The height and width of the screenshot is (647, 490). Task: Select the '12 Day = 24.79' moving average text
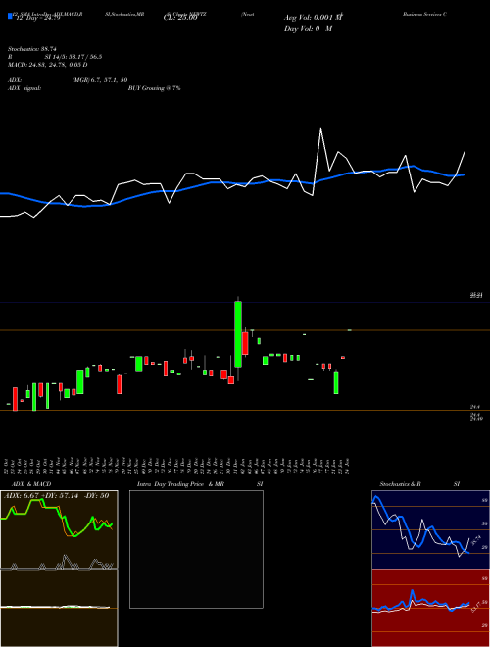(x=37, y=18)
